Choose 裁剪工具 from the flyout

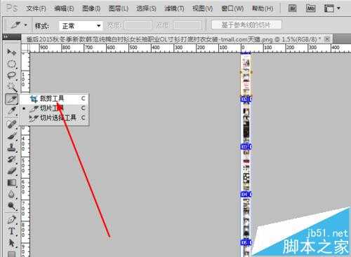(x=54, y=99)
